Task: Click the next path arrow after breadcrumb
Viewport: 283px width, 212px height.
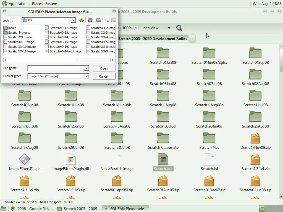Action: tap(192, 39)
